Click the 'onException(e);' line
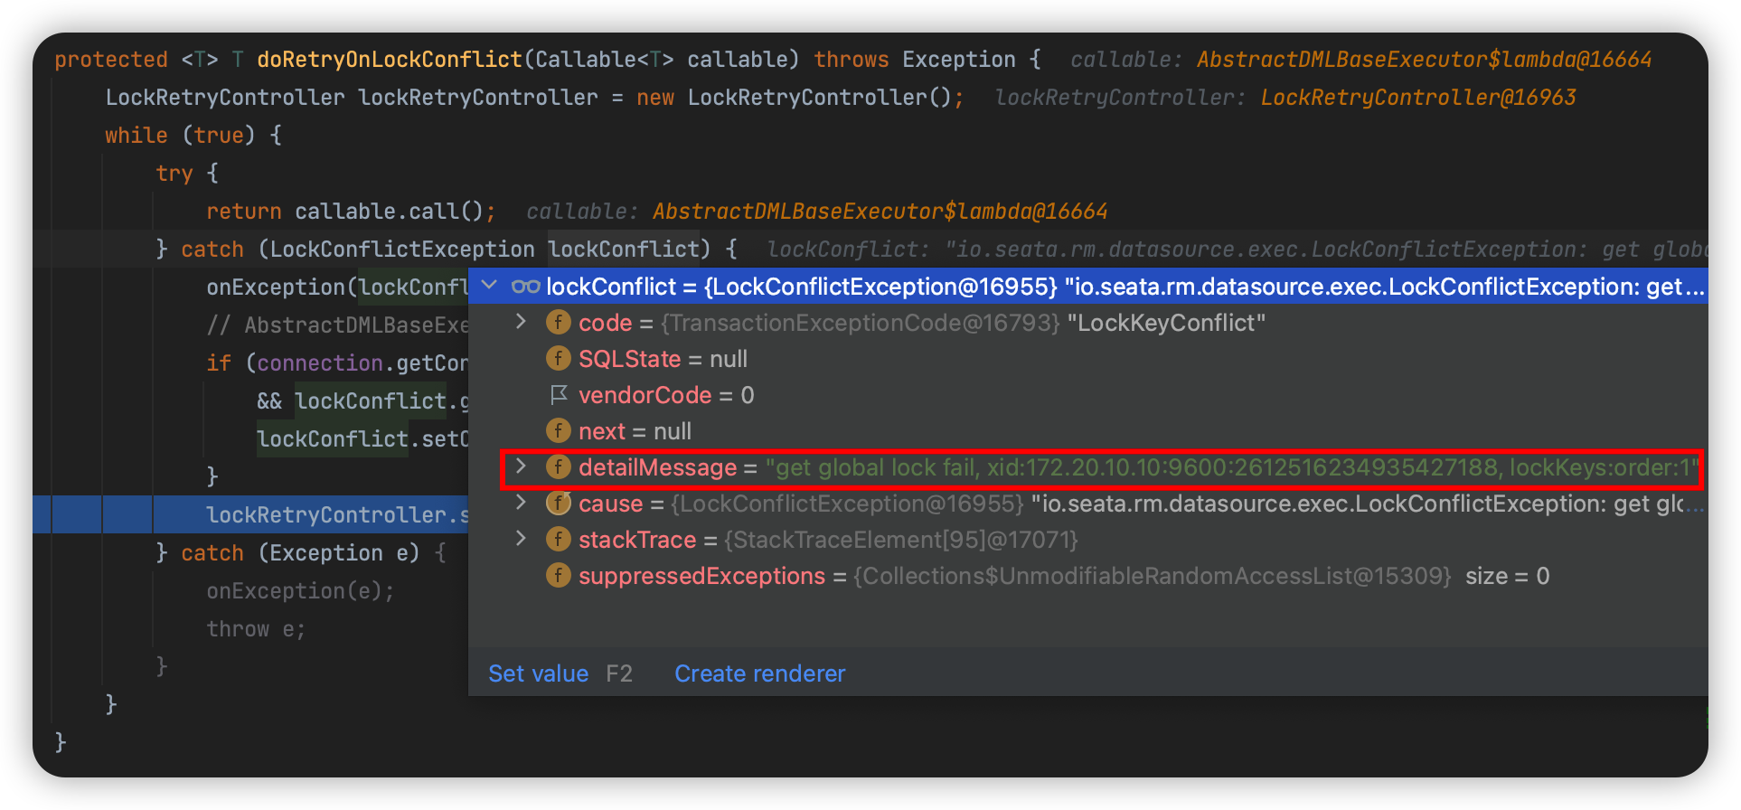 tap(300, 591)
